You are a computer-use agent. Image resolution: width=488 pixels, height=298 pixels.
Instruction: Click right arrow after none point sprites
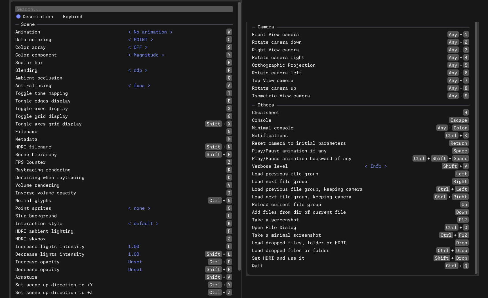(x=149, y=208)
